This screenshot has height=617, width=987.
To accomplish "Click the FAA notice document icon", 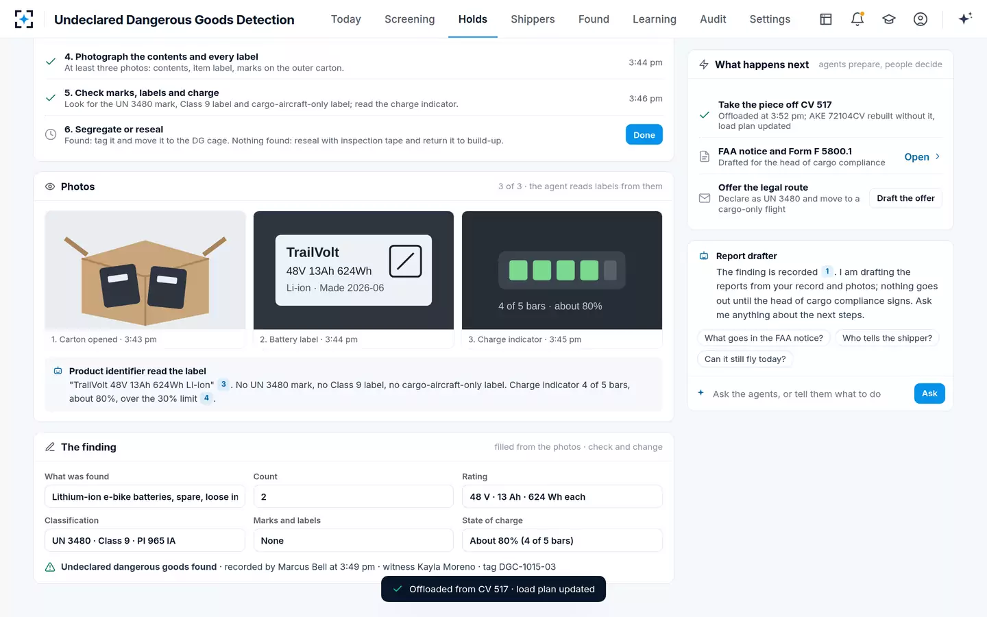I will pos(705,156).
